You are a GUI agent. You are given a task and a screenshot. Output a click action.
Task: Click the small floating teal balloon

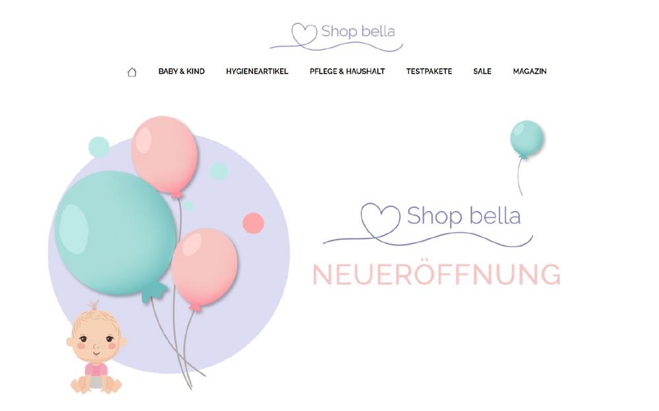[527, 139]
